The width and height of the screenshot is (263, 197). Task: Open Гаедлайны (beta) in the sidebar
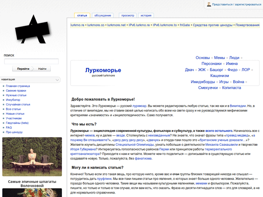coord(17,123)
